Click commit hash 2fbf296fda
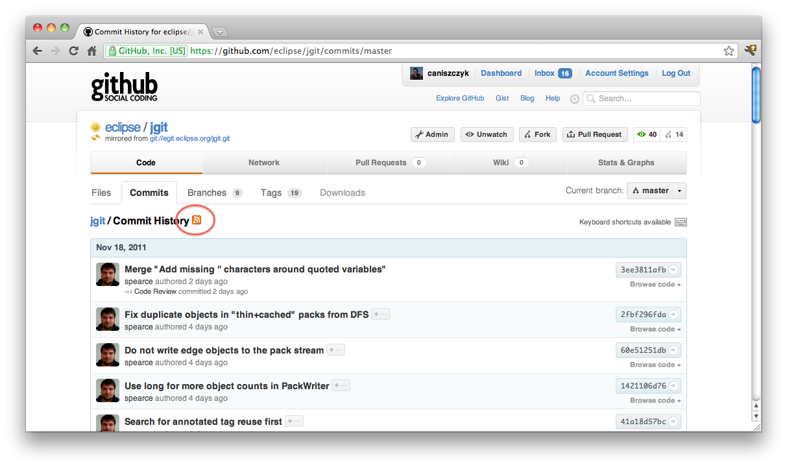 pyautogui.click(x=643, y=315)
